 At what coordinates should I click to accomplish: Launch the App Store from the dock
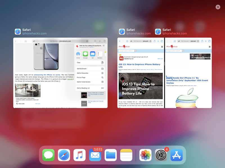click(x=177, y=155)
